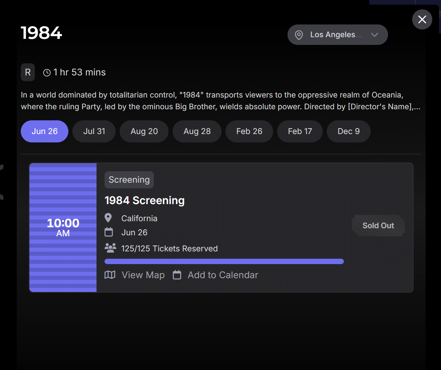
Task: Switch to Dec 9 showings
Action: [349, 131]
